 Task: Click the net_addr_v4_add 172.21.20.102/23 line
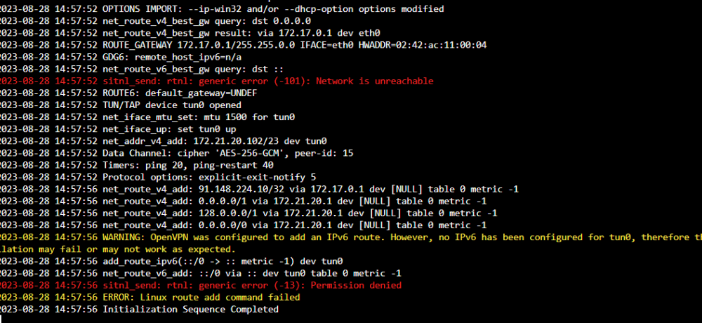click(164, 142)
